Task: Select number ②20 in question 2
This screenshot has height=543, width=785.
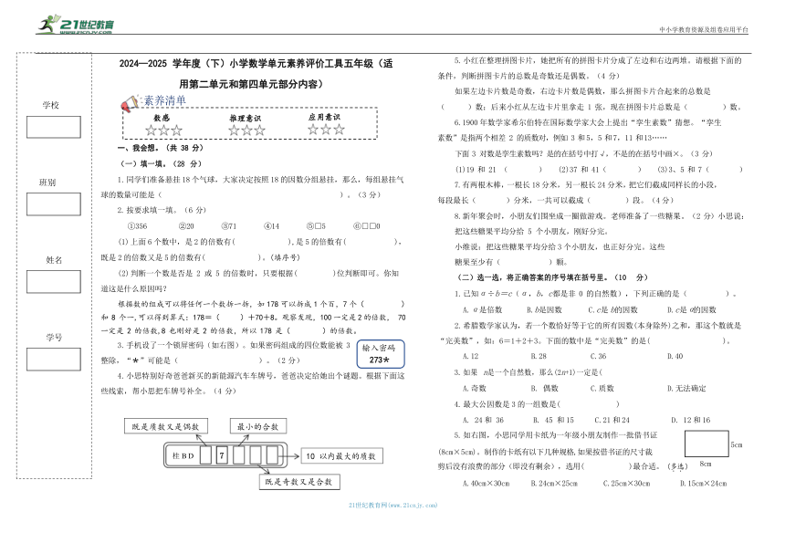Action: pos(186,226)
